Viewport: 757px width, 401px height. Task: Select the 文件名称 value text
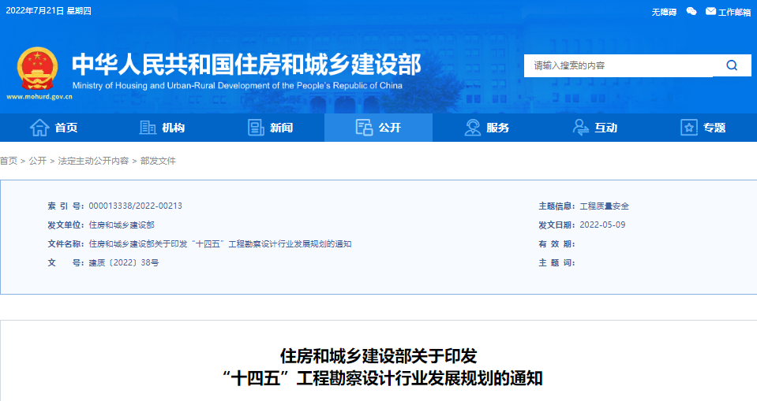pyautogui.click(x=220, y=244)
